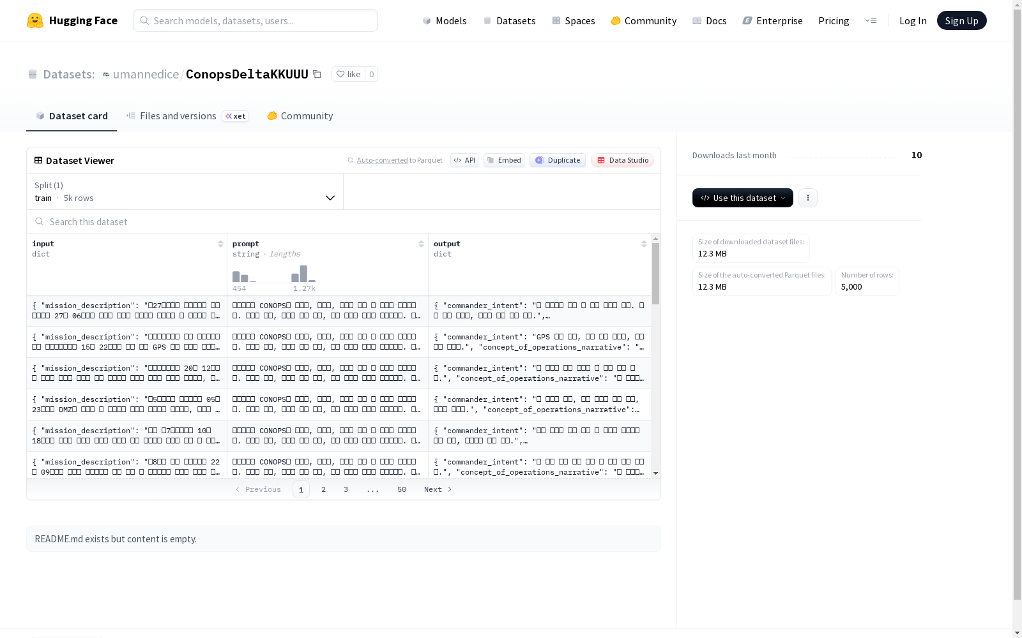Click Next page button
1022x638 pixels.
point(438,489)
